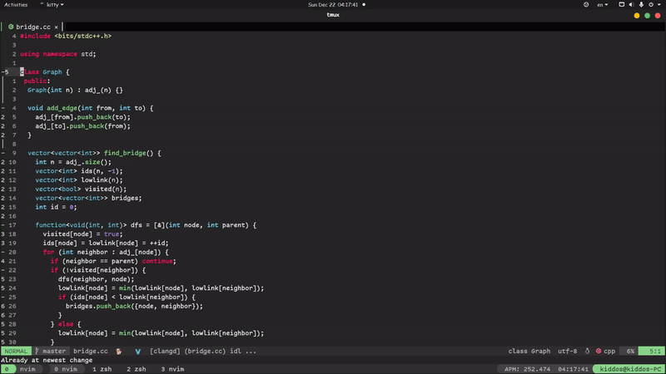Open the Activities overview
Viewport: 666px width, 374px height.
(x=16, y=5)
